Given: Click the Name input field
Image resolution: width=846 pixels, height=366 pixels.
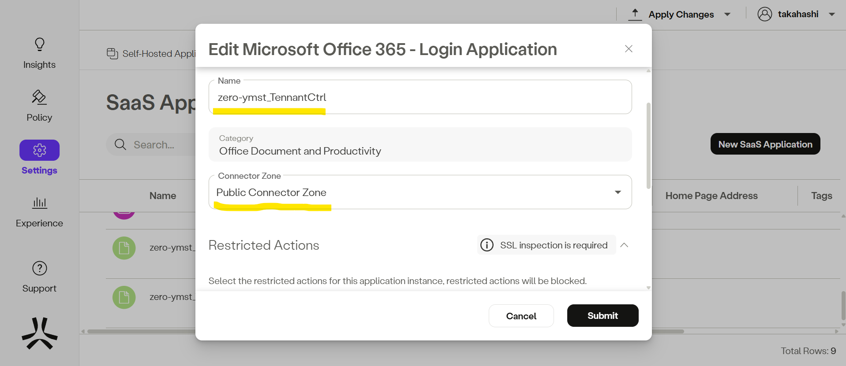Looking at the screenshot, I should tap(419, 97).
